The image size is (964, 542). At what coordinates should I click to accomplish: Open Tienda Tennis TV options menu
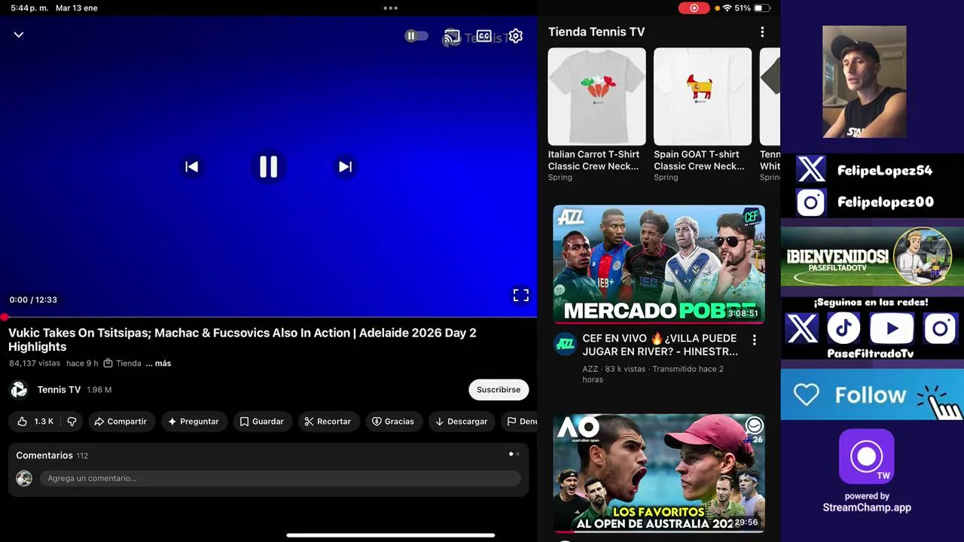pyautogui.click(x=762, y=32)
